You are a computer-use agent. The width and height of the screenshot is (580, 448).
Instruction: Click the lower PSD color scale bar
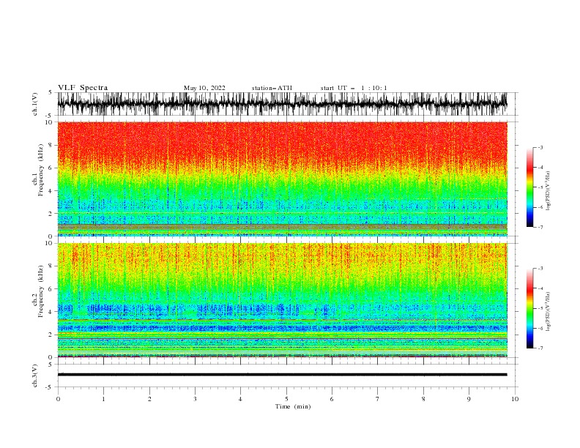coord(529,308)
